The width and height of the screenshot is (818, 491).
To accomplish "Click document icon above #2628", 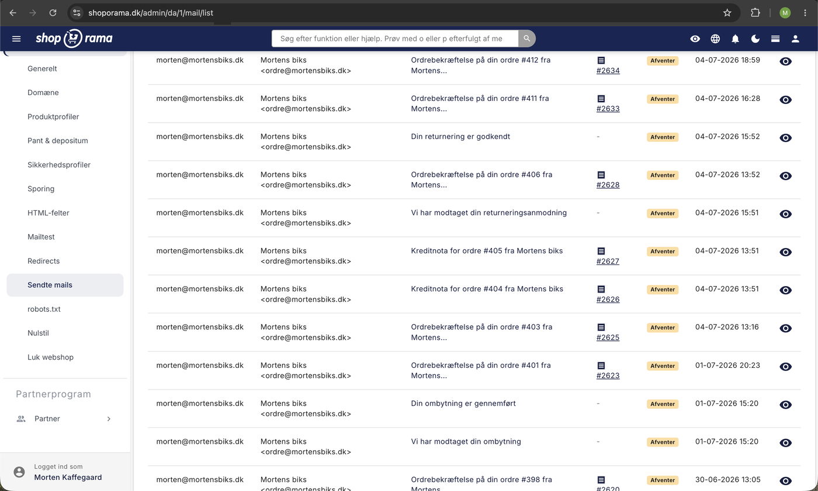I will [x=601, y=175].
